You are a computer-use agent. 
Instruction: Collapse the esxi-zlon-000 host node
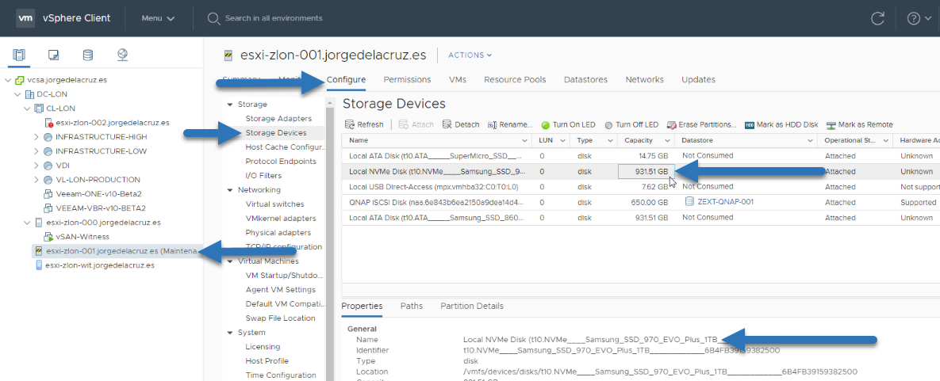(x=26, y=223)
